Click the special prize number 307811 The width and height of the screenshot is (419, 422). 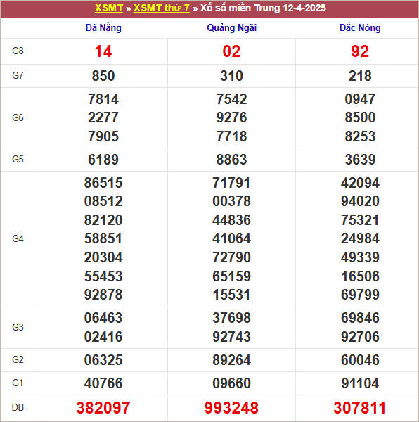tap(360, 408)
